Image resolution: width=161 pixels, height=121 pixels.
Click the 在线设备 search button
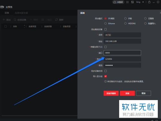20,20
